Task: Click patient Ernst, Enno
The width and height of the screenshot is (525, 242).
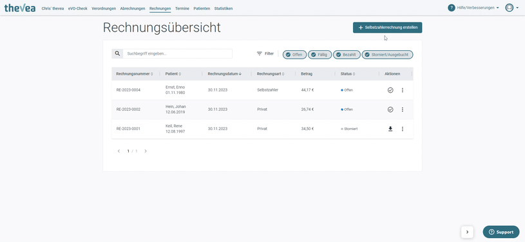Action: 175,88
